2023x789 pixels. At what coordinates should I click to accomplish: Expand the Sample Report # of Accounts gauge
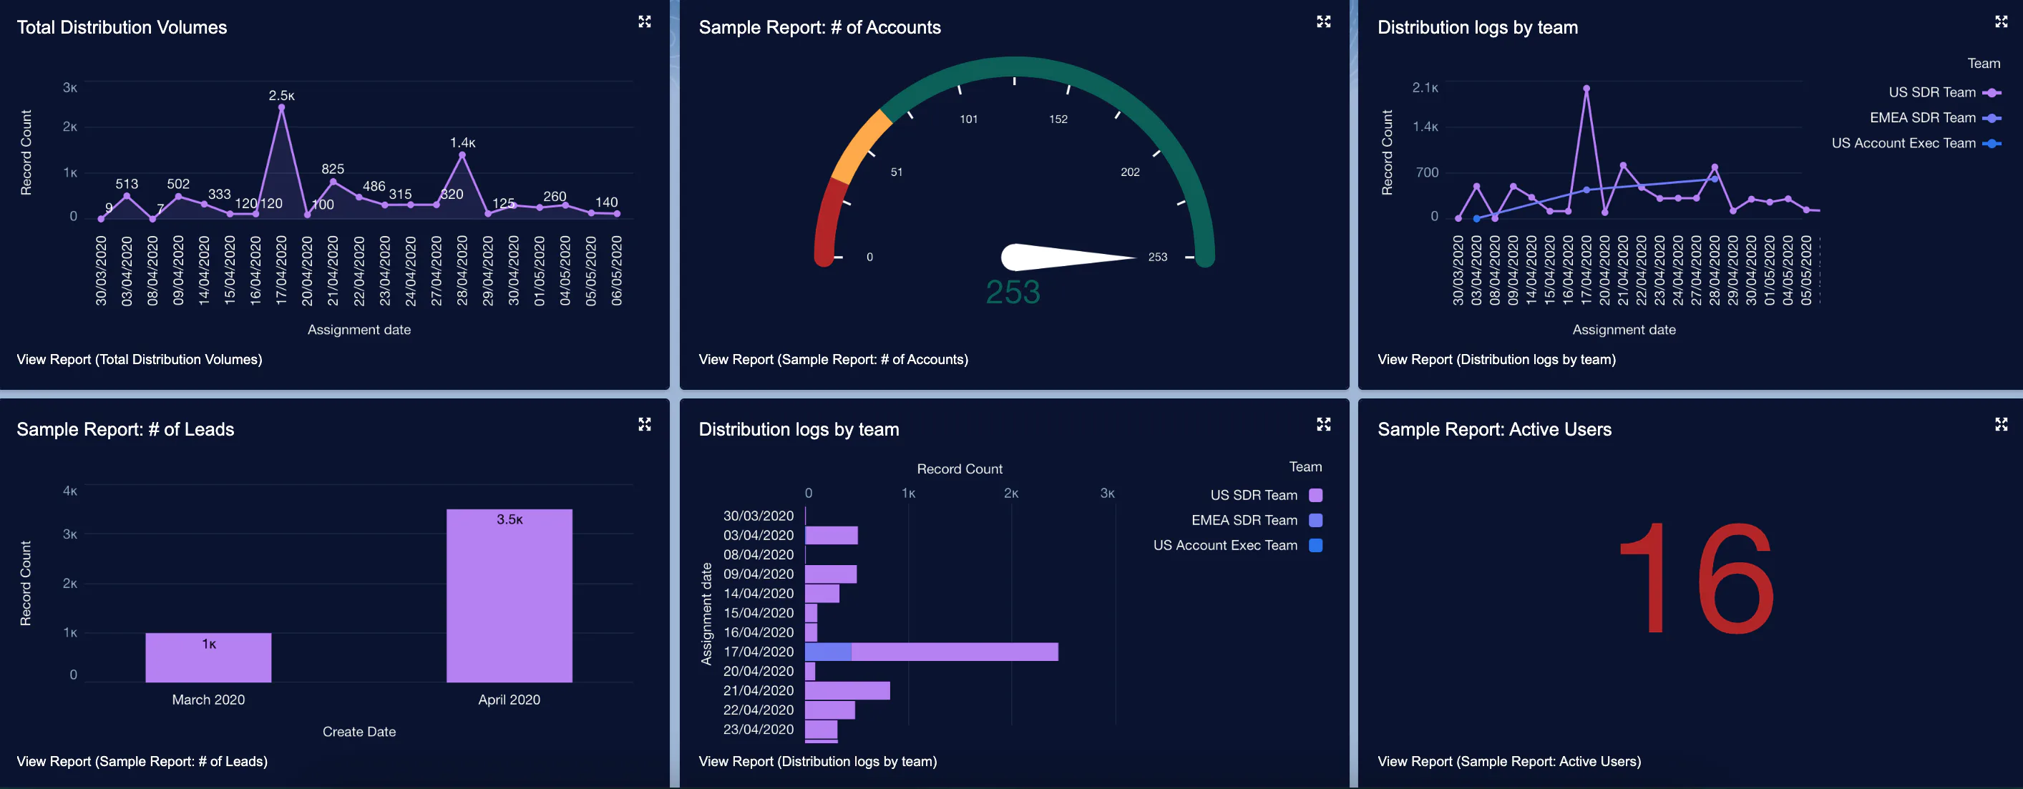coord(1324,22)
